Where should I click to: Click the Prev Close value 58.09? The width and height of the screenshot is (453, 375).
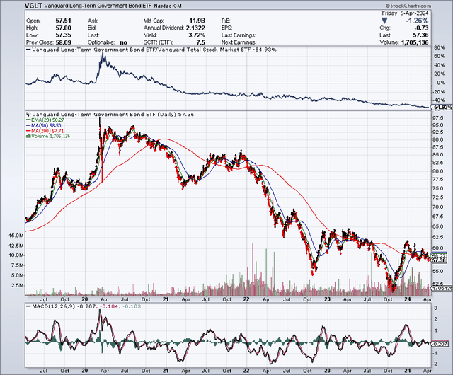click(x=63, y=42)
